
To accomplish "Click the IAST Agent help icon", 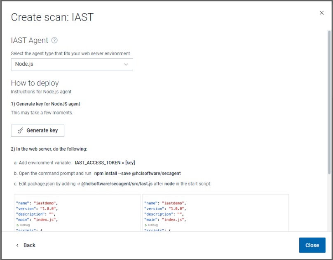I will (x=54, y=40).
